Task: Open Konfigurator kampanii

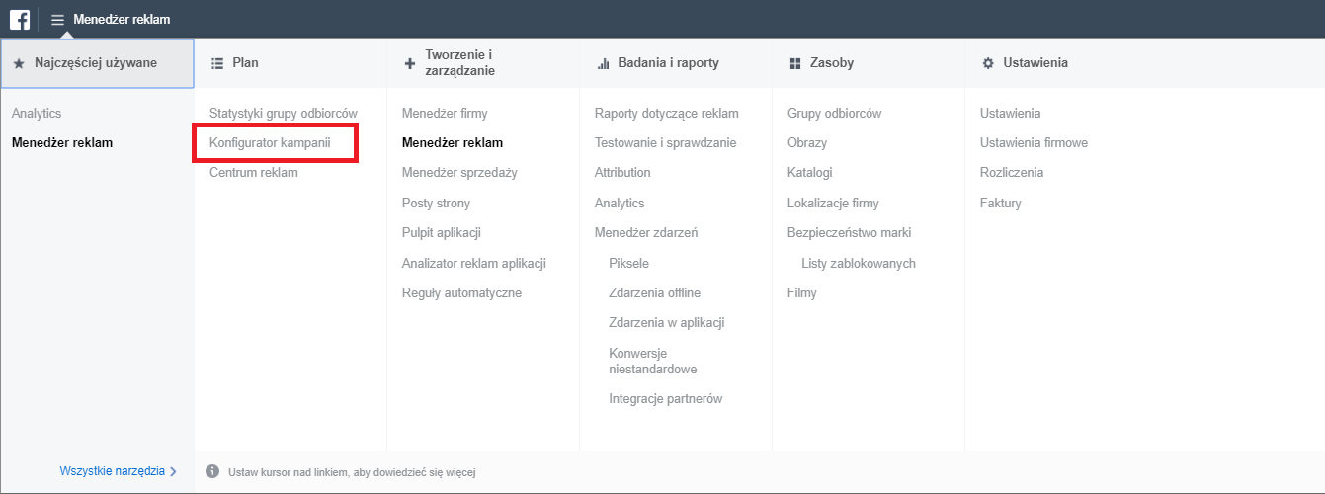Action: [x=270, y=143]
